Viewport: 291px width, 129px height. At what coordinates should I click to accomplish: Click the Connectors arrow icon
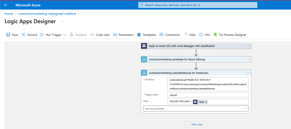161,35
